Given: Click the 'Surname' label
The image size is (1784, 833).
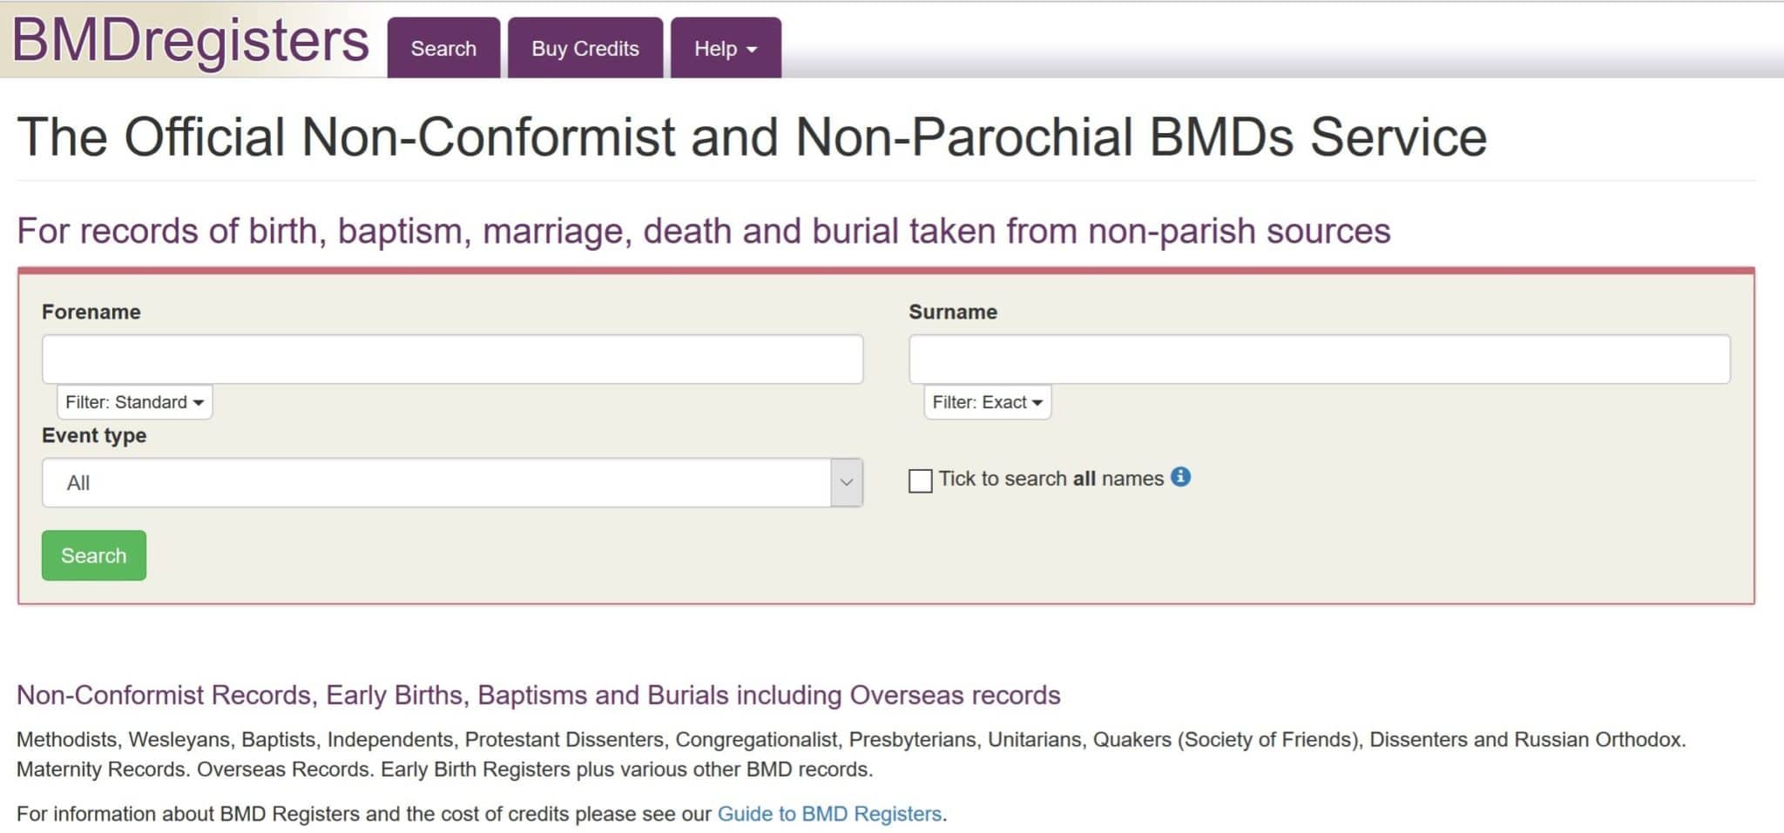Looking at the screenshot, I should [x=953, y=312].
